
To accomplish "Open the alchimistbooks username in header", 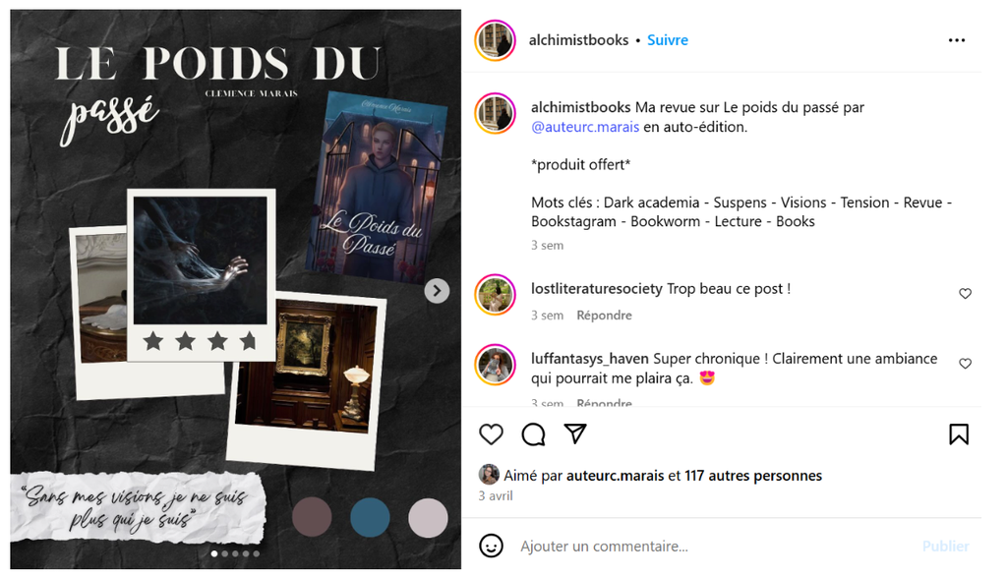I will 578,39.
